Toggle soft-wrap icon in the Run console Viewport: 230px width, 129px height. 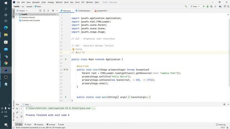coord(22,116)
